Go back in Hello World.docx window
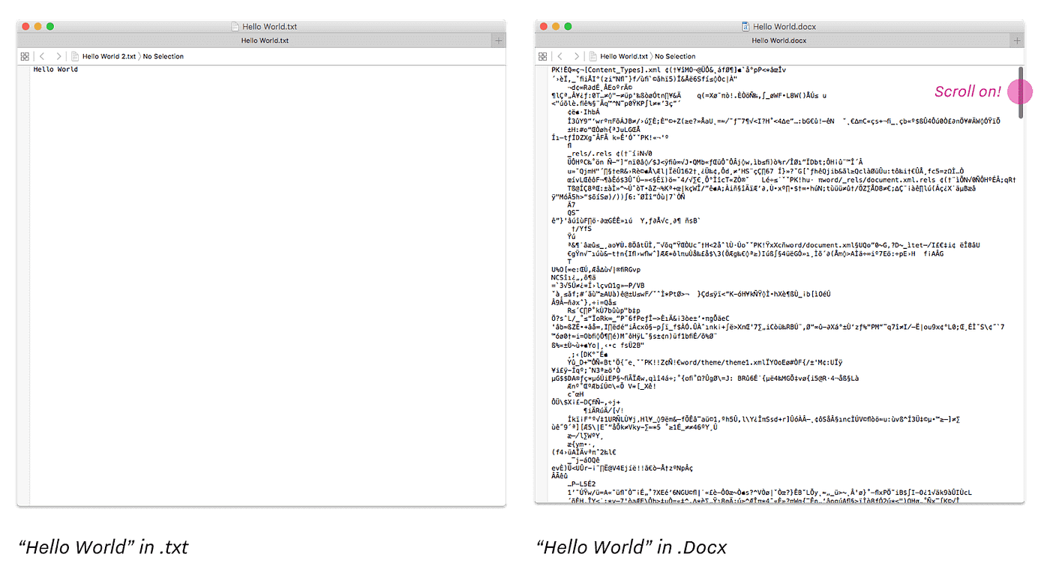This screenshot has width=1050, height=584. (x=560, y=56)
